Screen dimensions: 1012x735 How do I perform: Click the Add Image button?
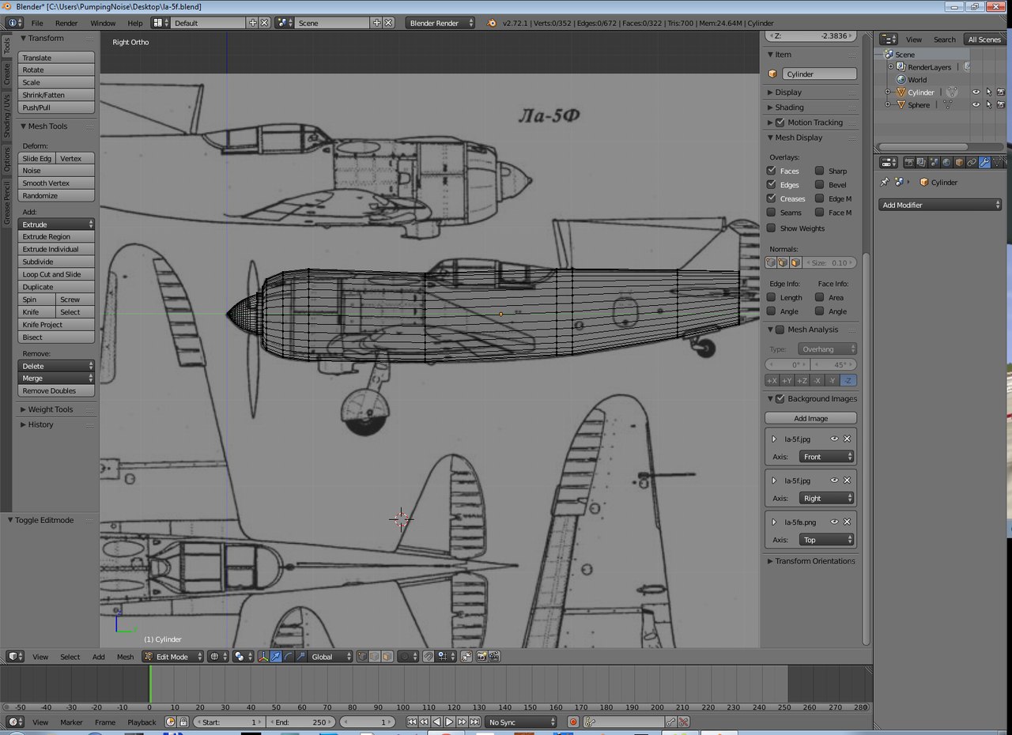point(811,418)
